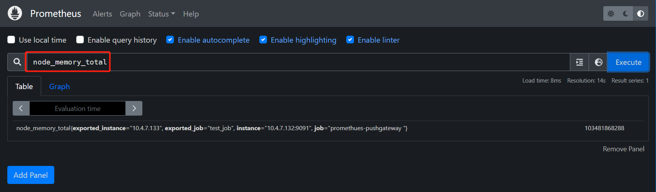Viewport: 656px width, 192px height.
Task: Click Add Panel button
Action: coord(31,175)
